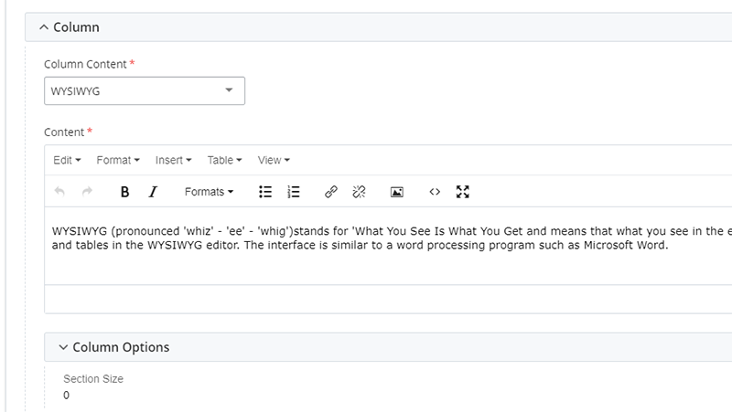732x412 pixels.
Task: Open the Source code view icon
Action: click(x=435, y=192)
